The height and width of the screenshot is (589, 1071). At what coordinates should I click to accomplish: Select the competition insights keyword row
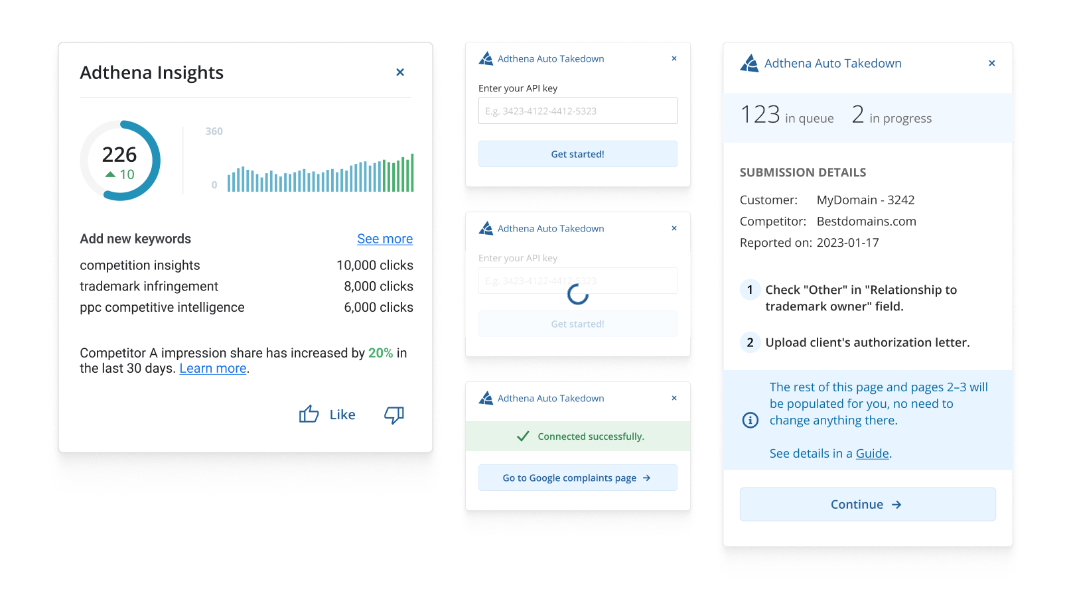(x=246, y=265)
